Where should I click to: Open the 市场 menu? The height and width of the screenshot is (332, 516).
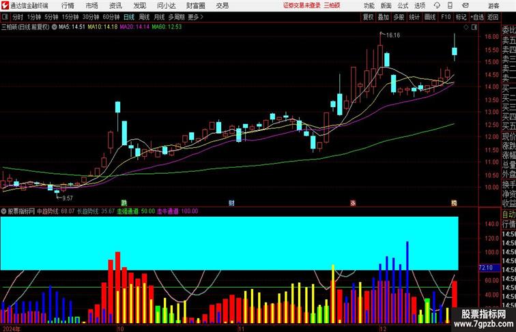(x=92, y=5)
